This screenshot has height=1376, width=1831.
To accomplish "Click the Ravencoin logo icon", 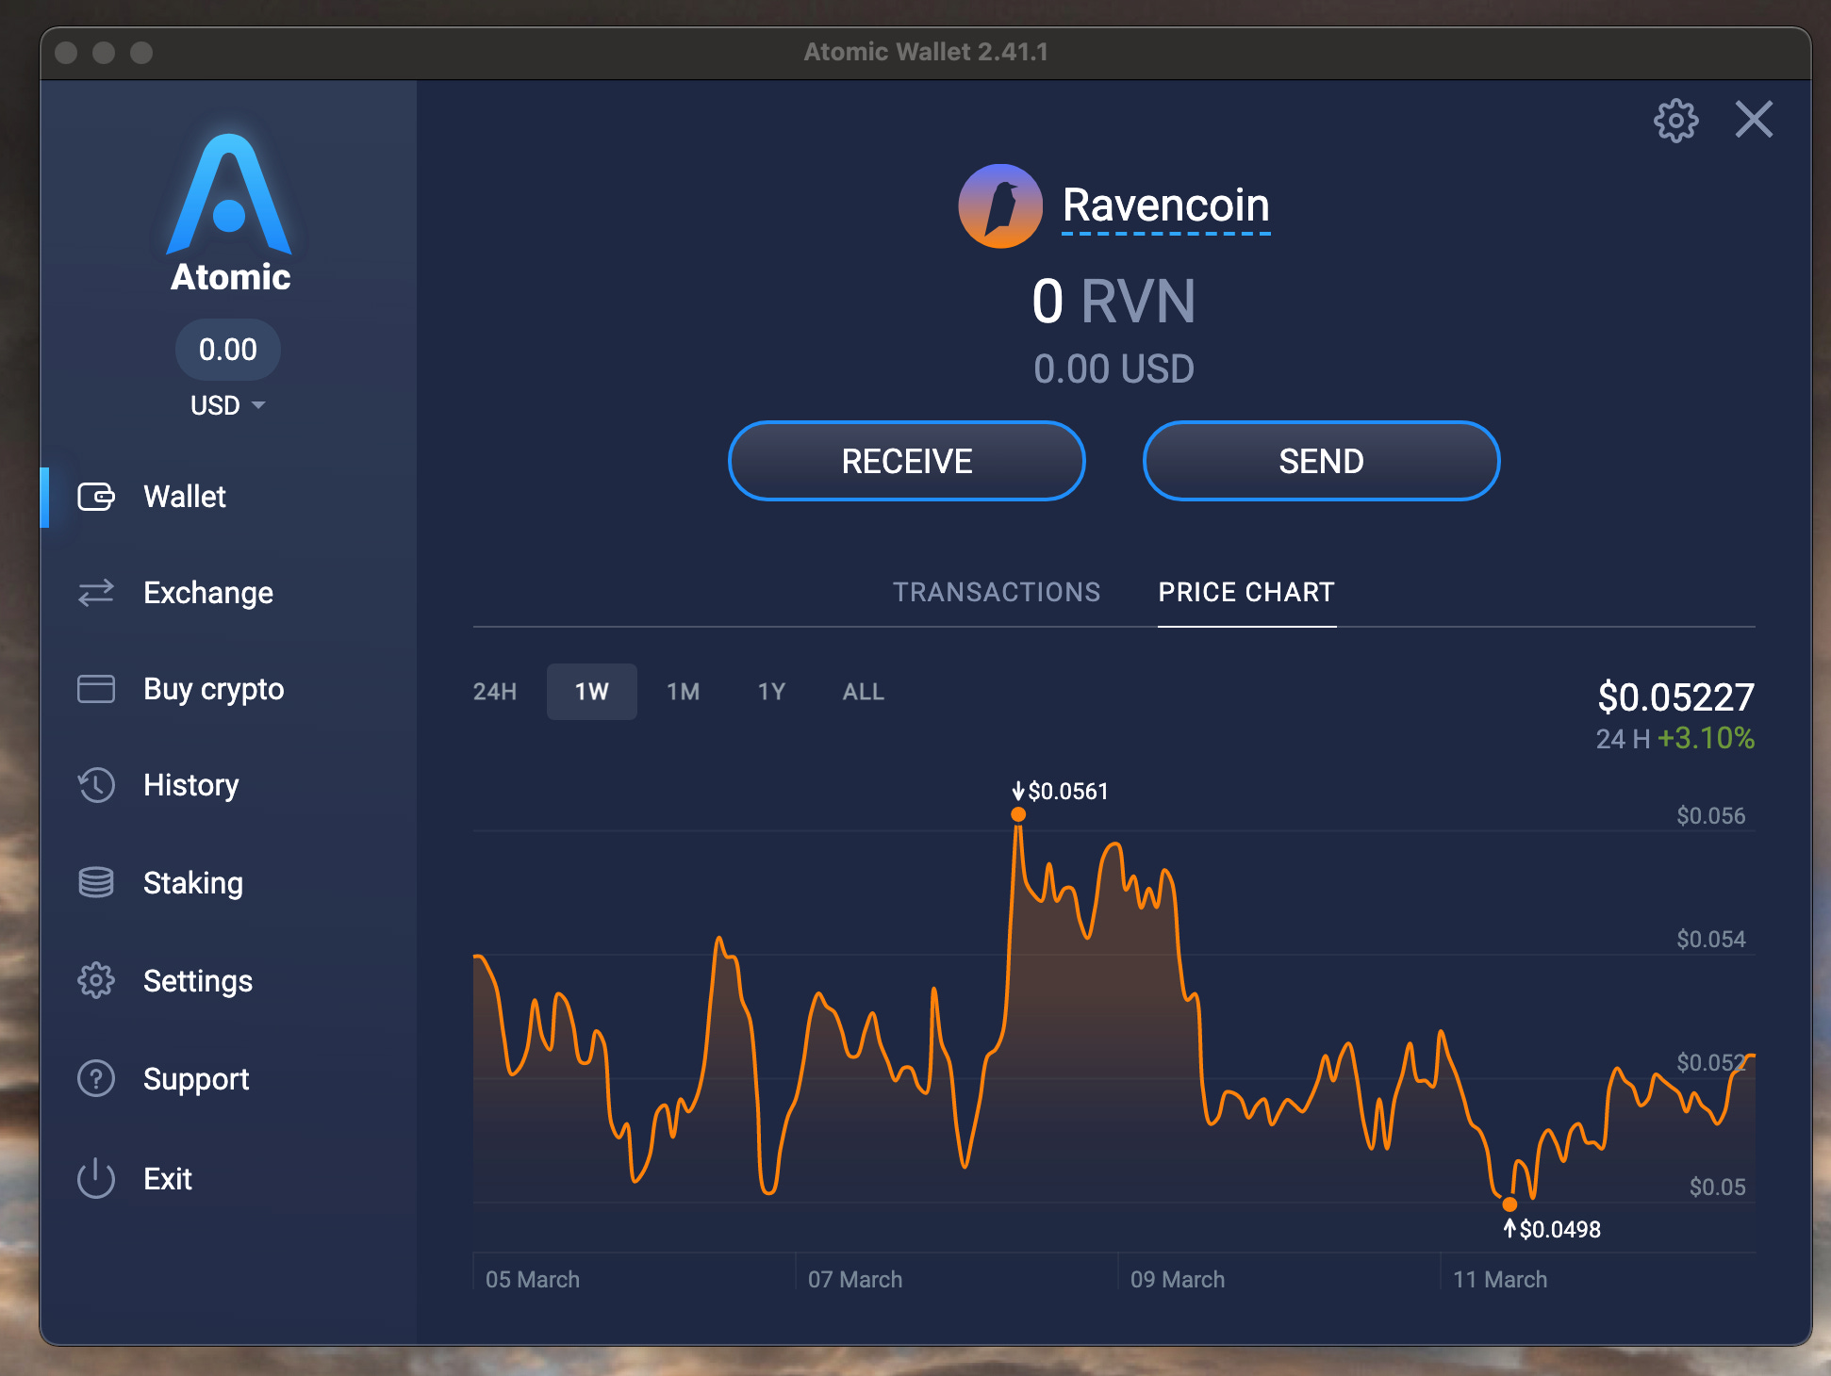I will click(999, 206).
